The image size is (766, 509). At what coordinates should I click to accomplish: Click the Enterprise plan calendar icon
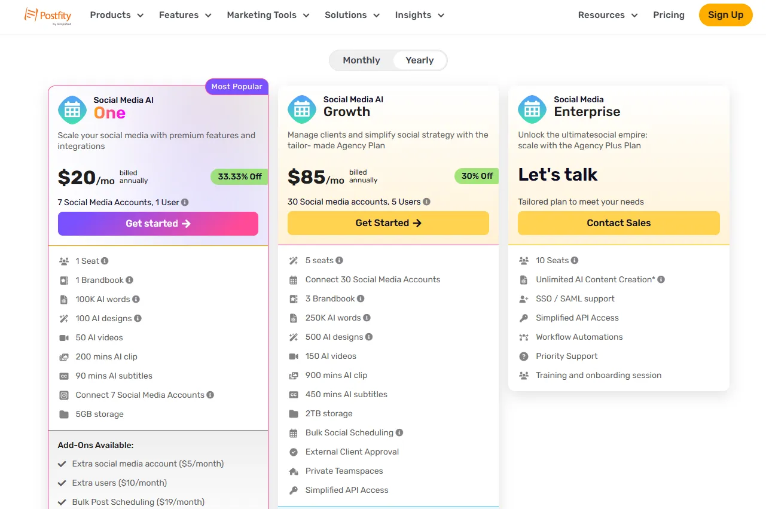coord(532,109)
